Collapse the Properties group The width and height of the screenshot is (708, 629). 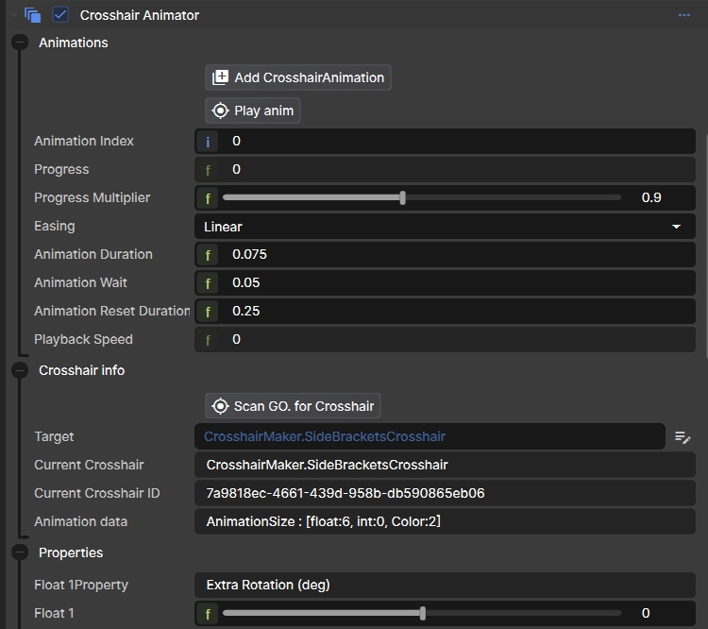(20, 552)
